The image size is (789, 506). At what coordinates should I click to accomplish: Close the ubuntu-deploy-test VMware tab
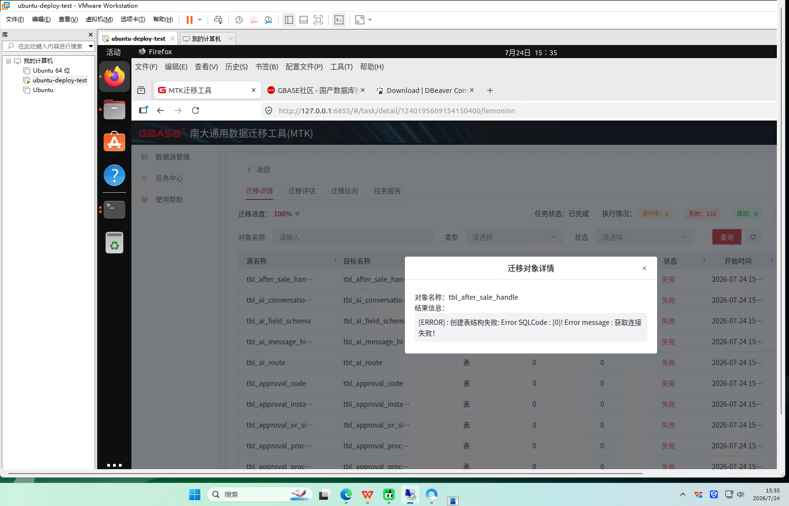click(172, 39)
